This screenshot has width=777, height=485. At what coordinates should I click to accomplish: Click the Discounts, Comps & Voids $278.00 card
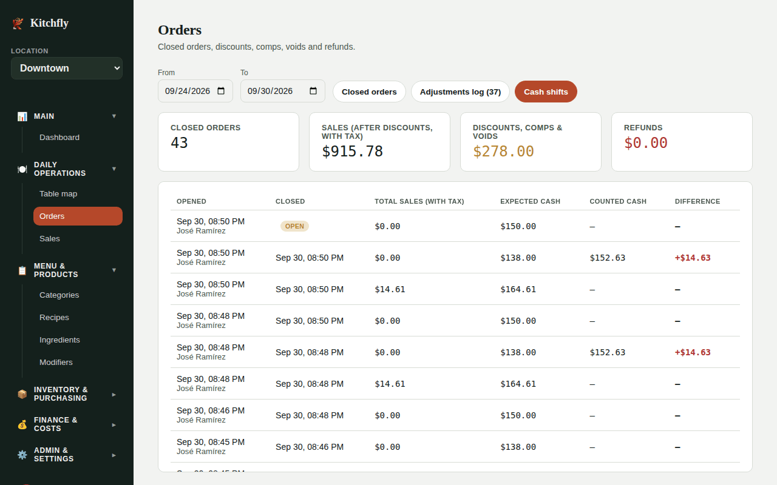[531, 142]
